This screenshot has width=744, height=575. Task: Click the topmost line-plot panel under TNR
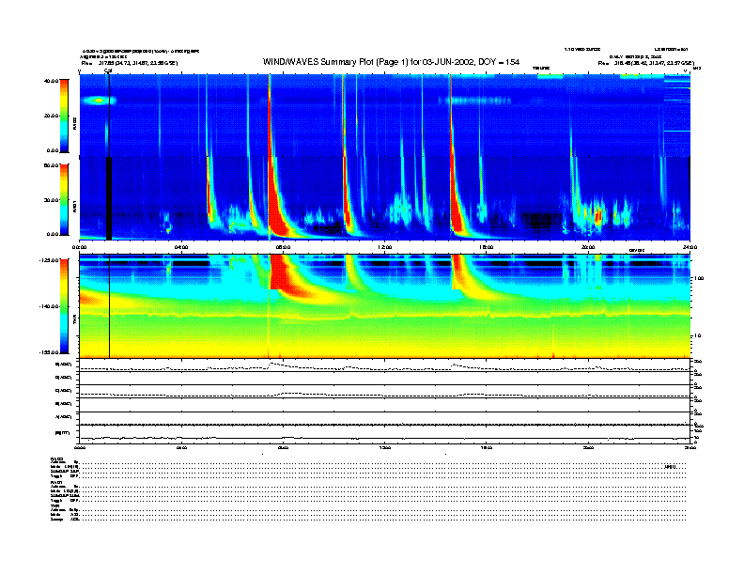click(384, 365)
